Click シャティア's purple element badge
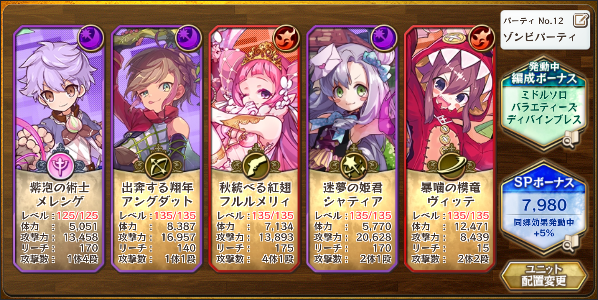Viewport: 598px width, 300px height. coord(384,37)
